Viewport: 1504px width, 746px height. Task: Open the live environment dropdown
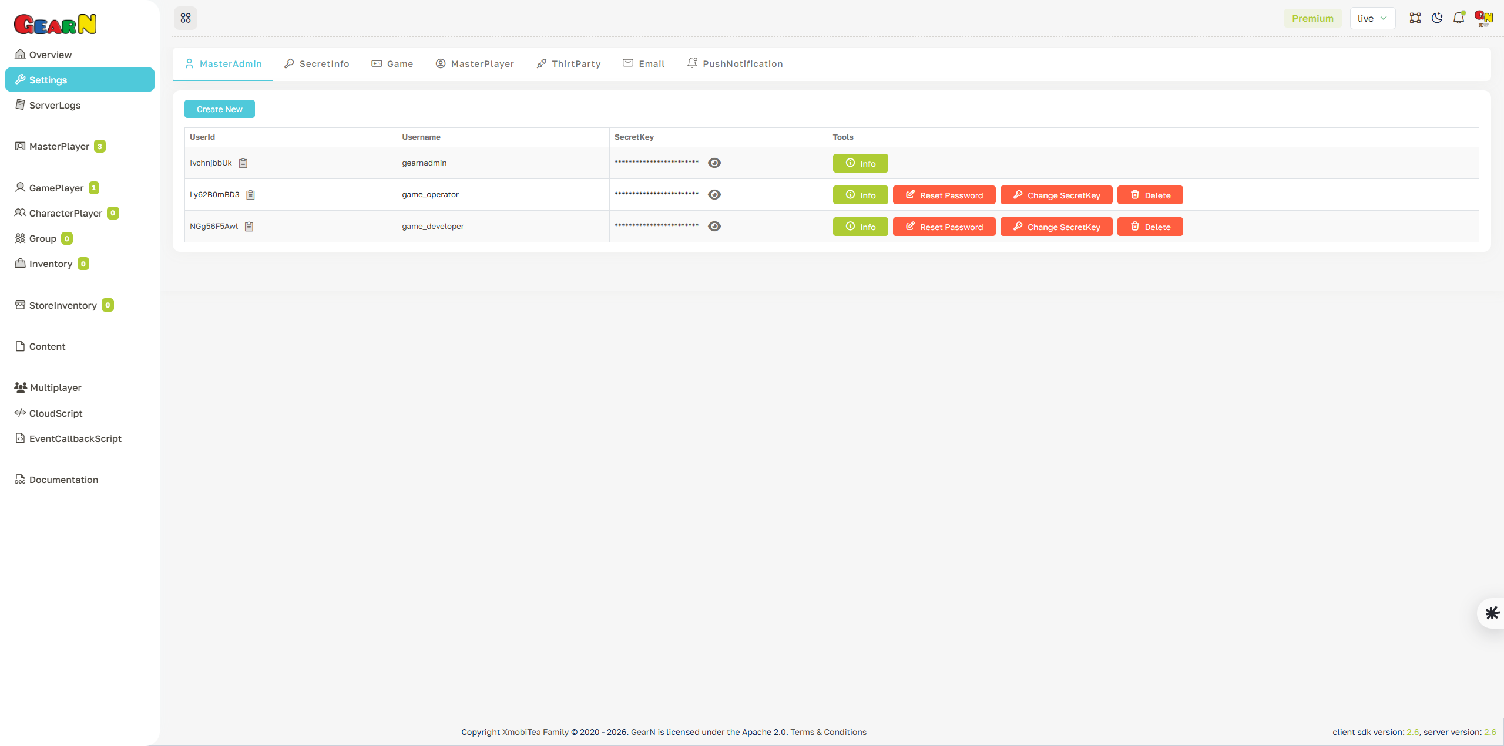(1372, 18)
